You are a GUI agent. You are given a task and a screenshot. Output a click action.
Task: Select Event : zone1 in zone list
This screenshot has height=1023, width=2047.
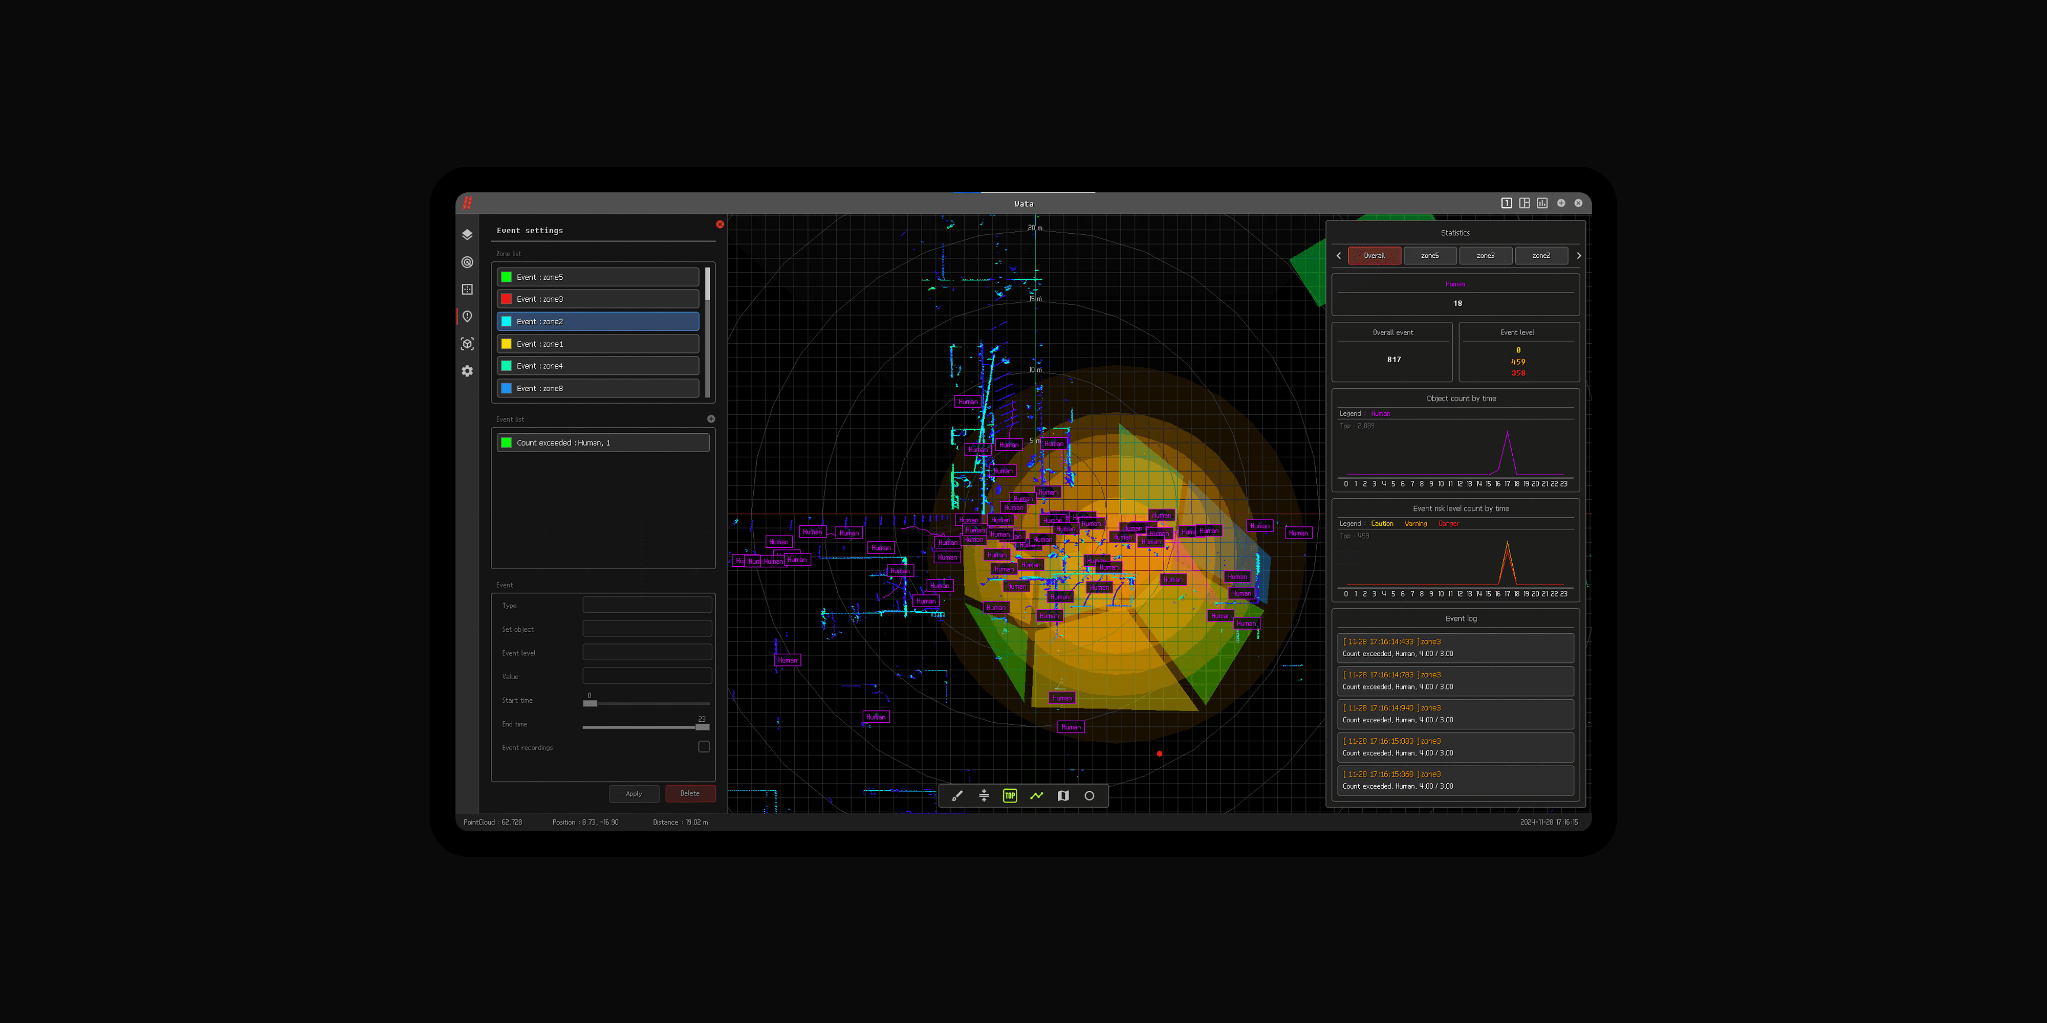(598, 344)
